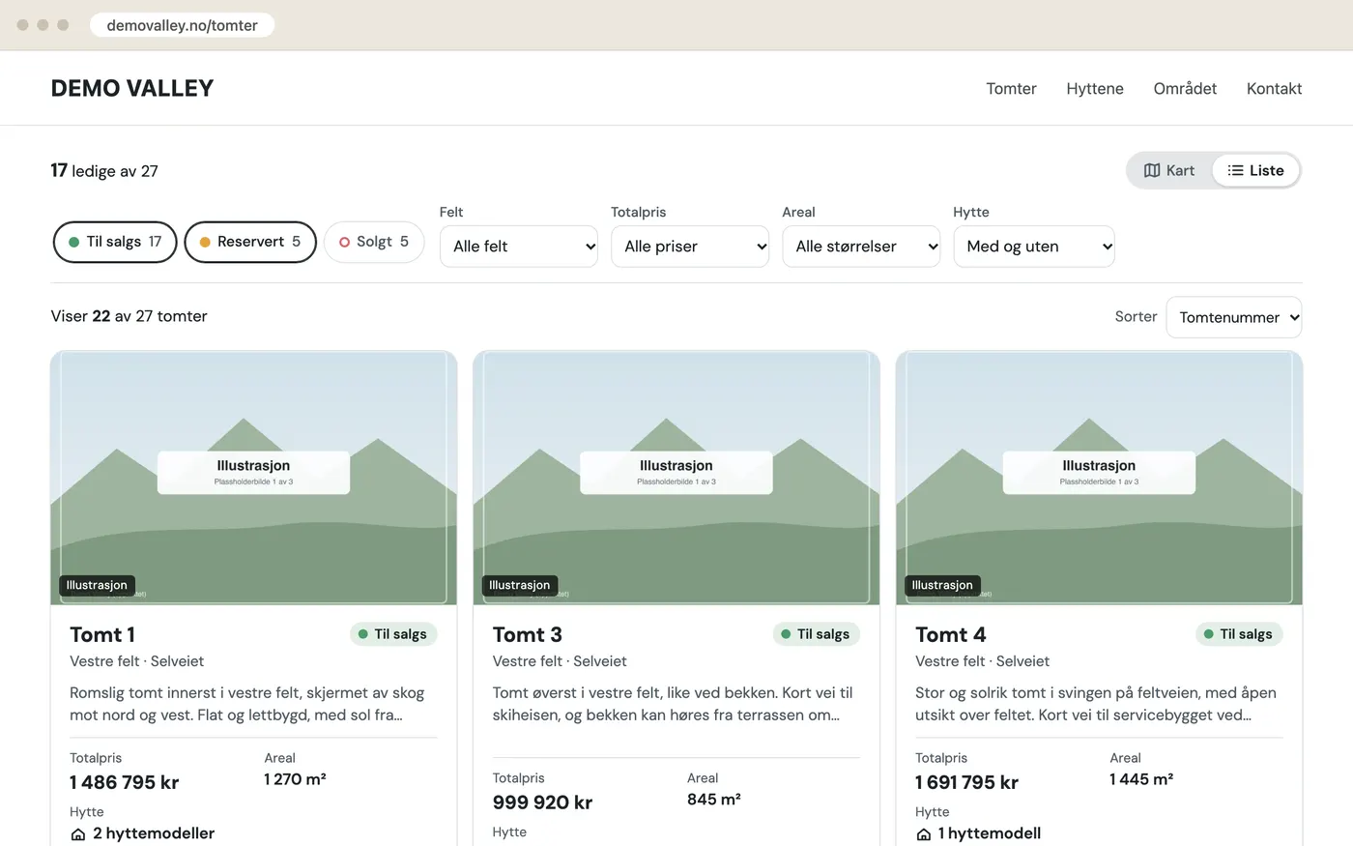The height and width of the screenshot is (846, 1353).
Task: Click the price 1 486 795 kr
Action: point(124,782)
